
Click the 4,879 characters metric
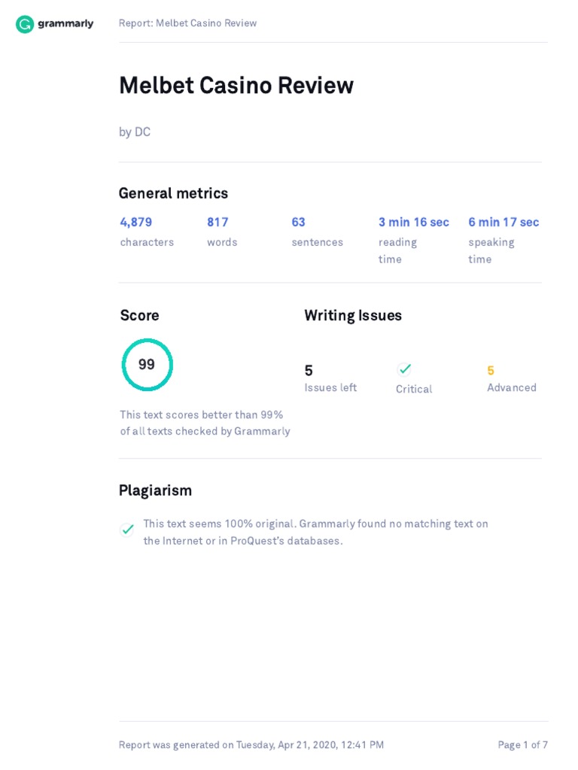[x=136, y=222]
